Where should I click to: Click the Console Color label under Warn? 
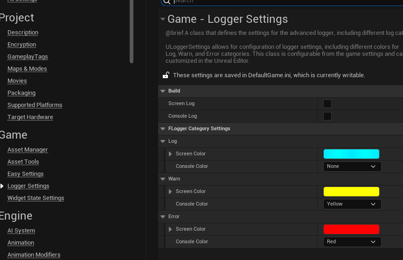(x=192, y=204)
